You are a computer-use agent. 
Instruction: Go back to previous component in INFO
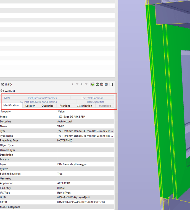(73, 84)
